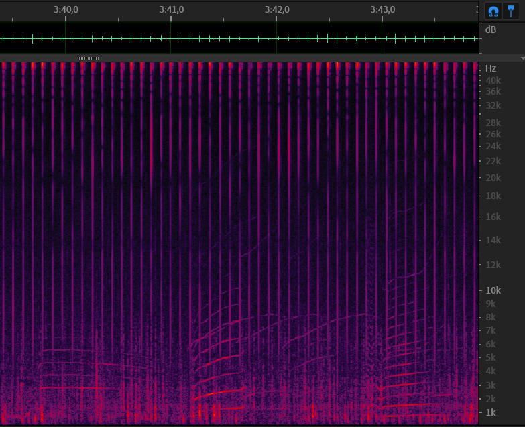This screenshot has width=525, height=427.
Task: Click the 20k mark on the frequency scale
Action: tap(493, 178)
